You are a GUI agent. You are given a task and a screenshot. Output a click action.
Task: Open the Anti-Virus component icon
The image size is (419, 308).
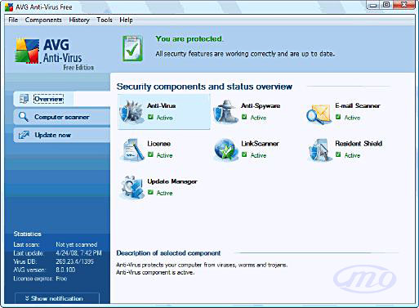click(131, 112)
